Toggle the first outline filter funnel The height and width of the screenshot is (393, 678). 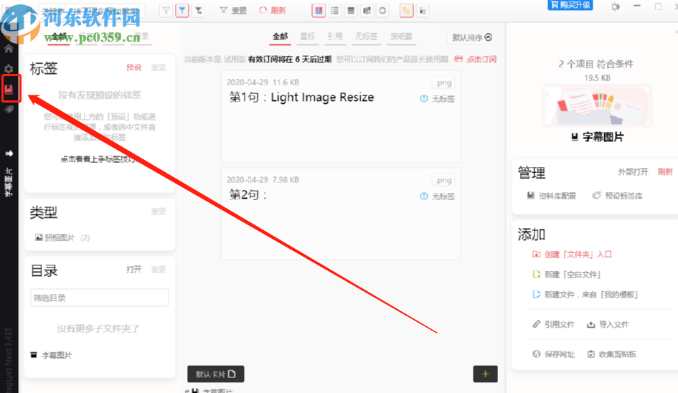(166, 10)
